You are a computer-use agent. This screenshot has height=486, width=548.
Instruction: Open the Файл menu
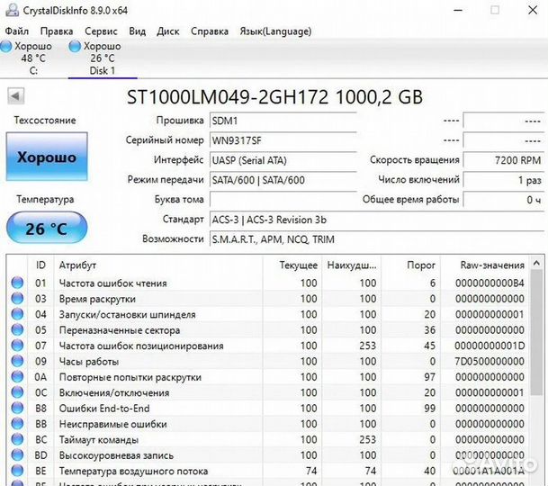coord(17,31)
